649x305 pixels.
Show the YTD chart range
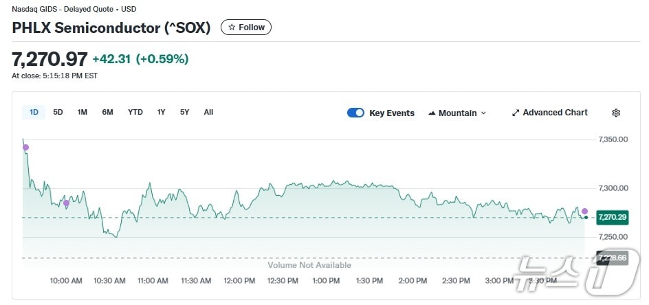(x=135, y=112)
